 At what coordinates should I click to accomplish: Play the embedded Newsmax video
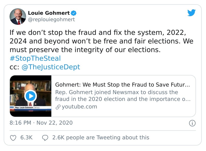pyautogui.click(x=31, y=96)
